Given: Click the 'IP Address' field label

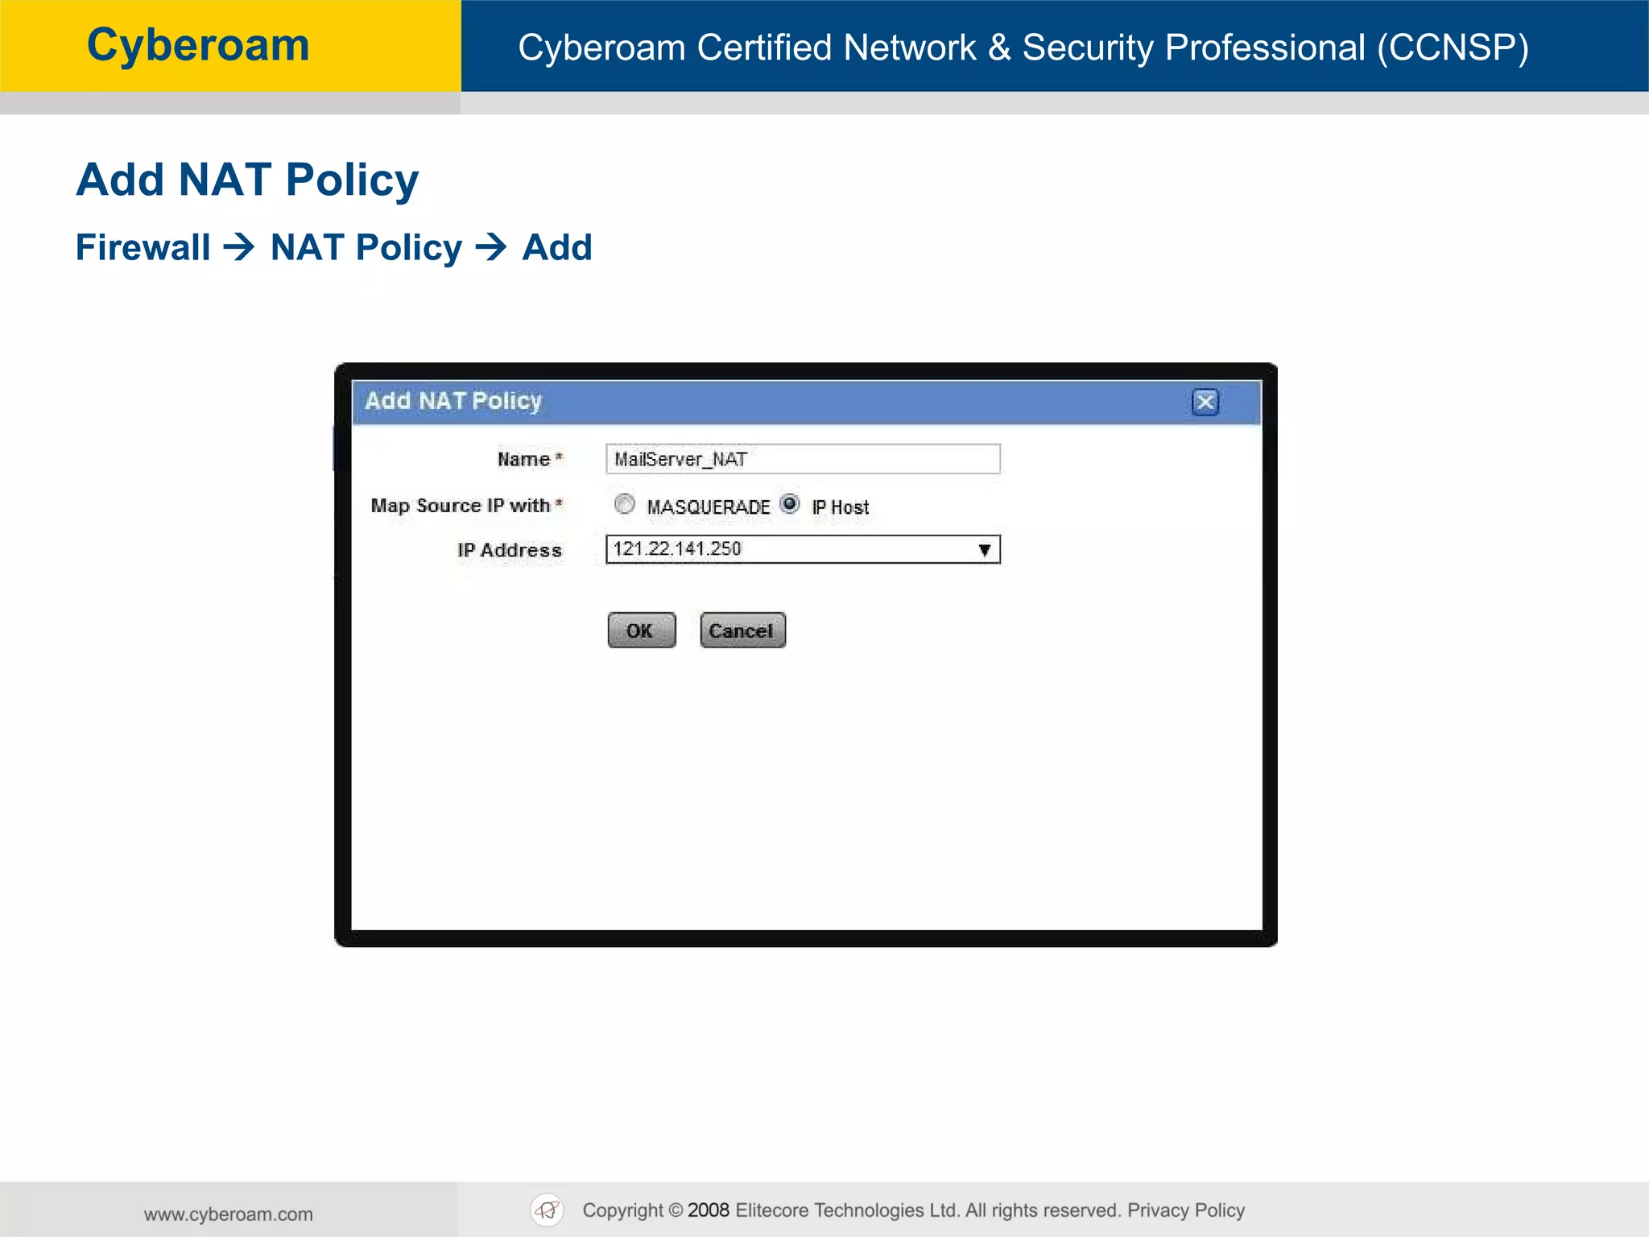Looking at the screenshot, I should point(510,550).
